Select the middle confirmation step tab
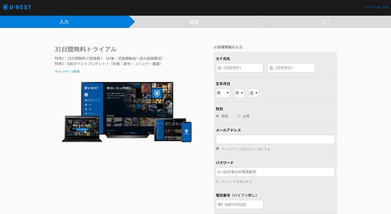391x214 pixels. pyautogui.click(x=194, y=22)
